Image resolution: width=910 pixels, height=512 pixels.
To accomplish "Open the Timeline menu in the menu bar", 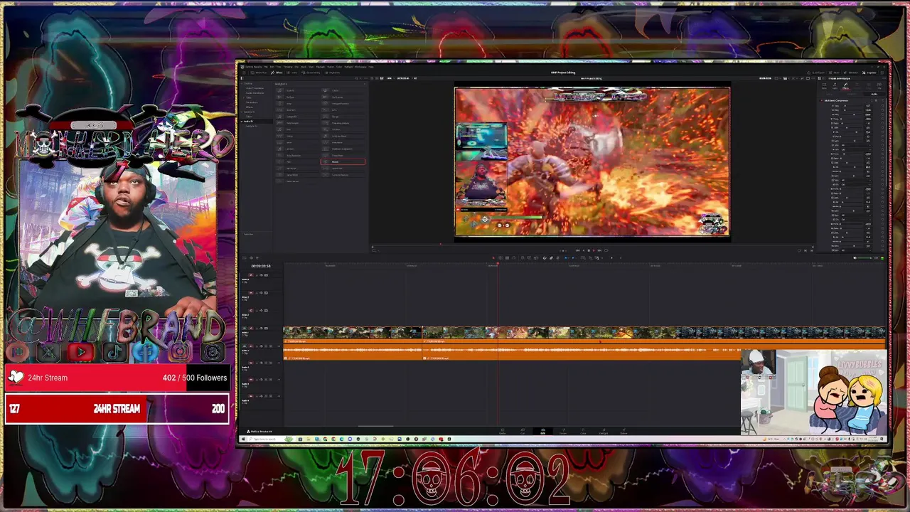I will click(288, 67).
